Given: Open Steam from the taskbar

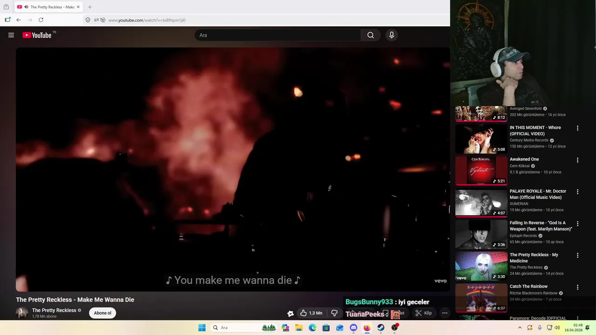Looking at the screenshot, I should click(380, 328).
